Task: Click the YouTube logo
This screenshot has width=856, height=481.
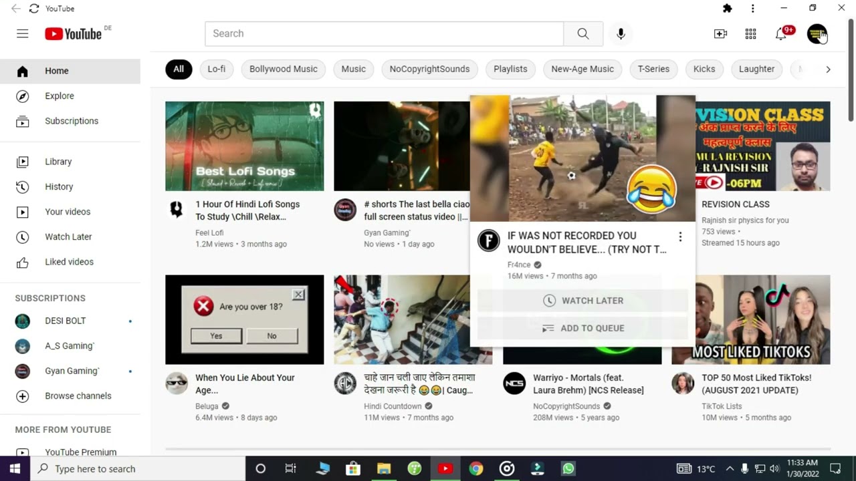Action: pos(74,33)
